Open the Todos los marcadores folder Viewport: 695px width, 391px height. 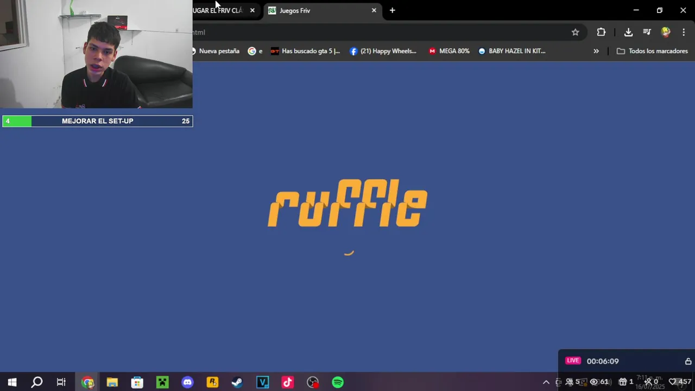coord(652,51)
